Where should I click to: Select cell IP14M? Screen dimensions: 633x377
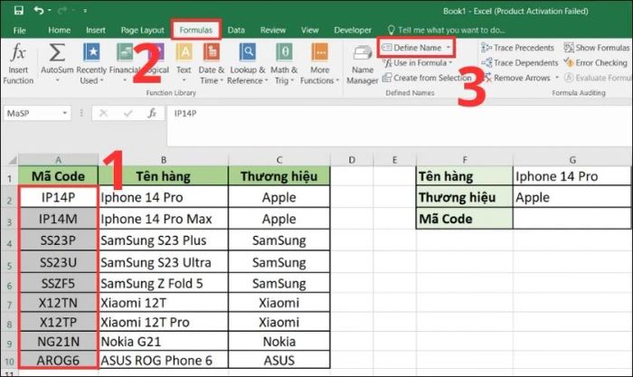pyautogui.click(x=58, y=219)
